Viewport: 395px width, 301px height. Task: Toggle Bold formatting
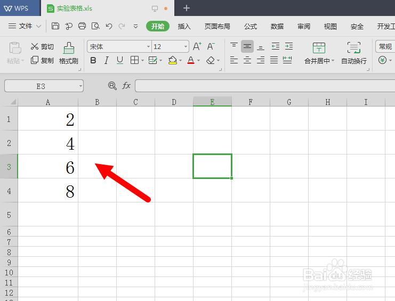93,60
